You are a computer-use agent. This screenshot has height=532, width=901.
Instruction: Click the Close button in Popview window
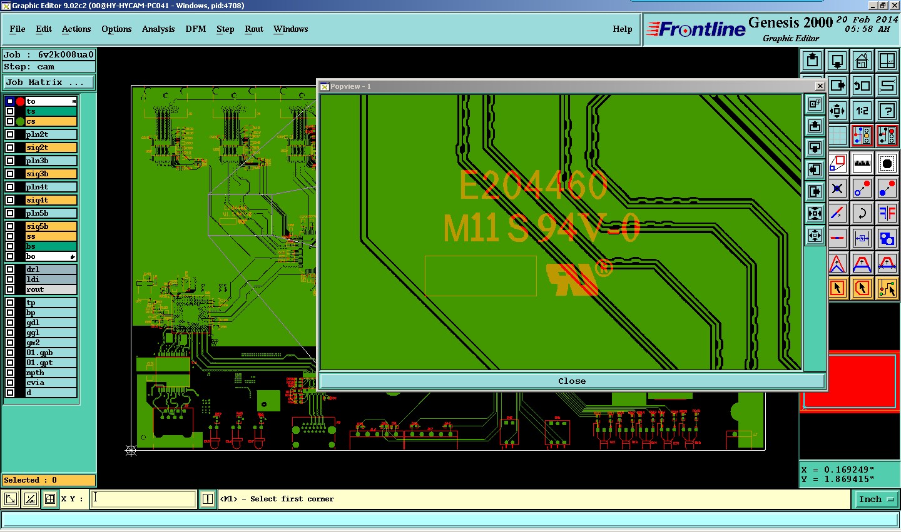click(x=572, y=381)
